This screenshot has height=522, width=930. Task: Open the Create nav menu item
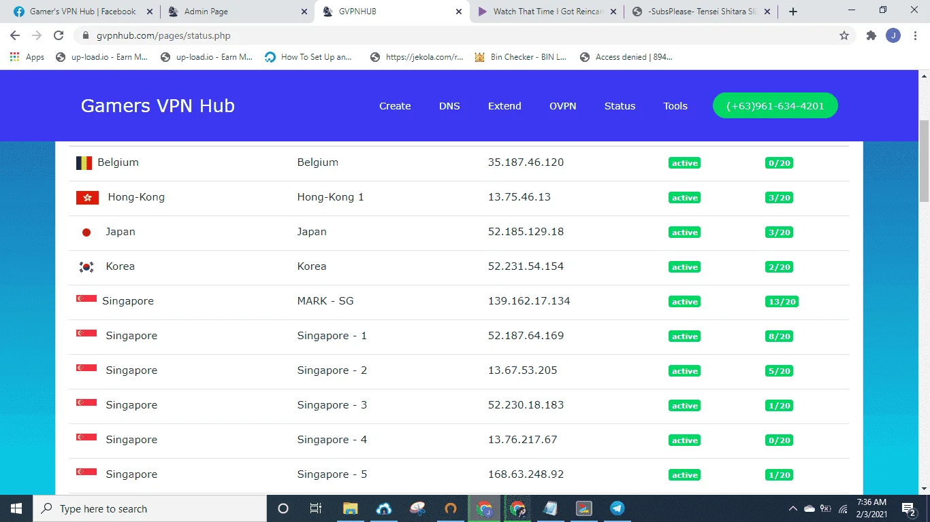coord(395,106)
